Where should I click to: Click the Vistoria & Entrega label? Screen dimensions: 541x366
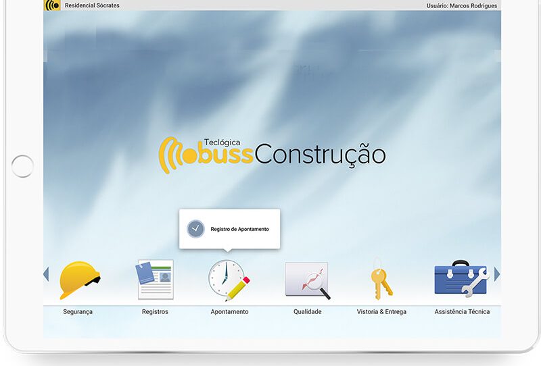tap(381, 311)
